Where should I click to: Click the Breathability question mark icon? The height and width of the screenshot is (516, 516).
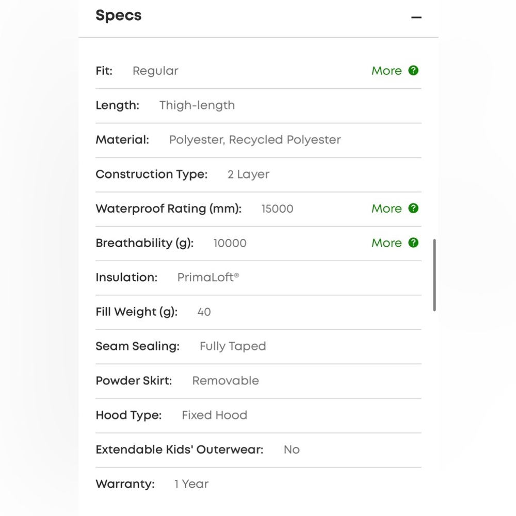[x=413, y=243]
